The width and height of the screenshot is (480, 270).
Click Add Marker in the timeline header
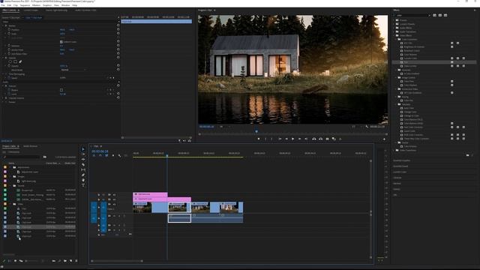tap(113, 155)
